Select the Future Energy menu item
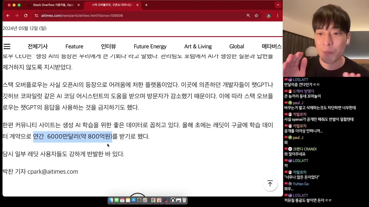Viewport: 369px width, 207px height. click(150, 46)
